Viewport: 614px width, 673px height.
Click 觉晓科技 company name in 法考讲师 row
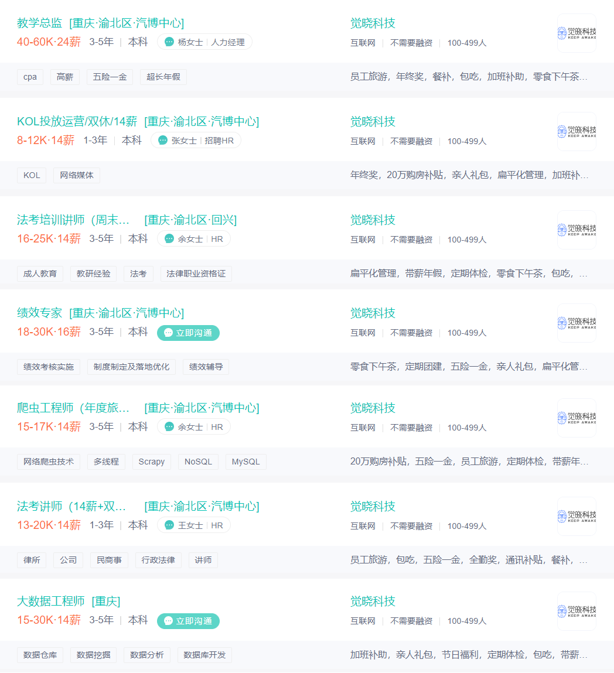pos(373,507)
